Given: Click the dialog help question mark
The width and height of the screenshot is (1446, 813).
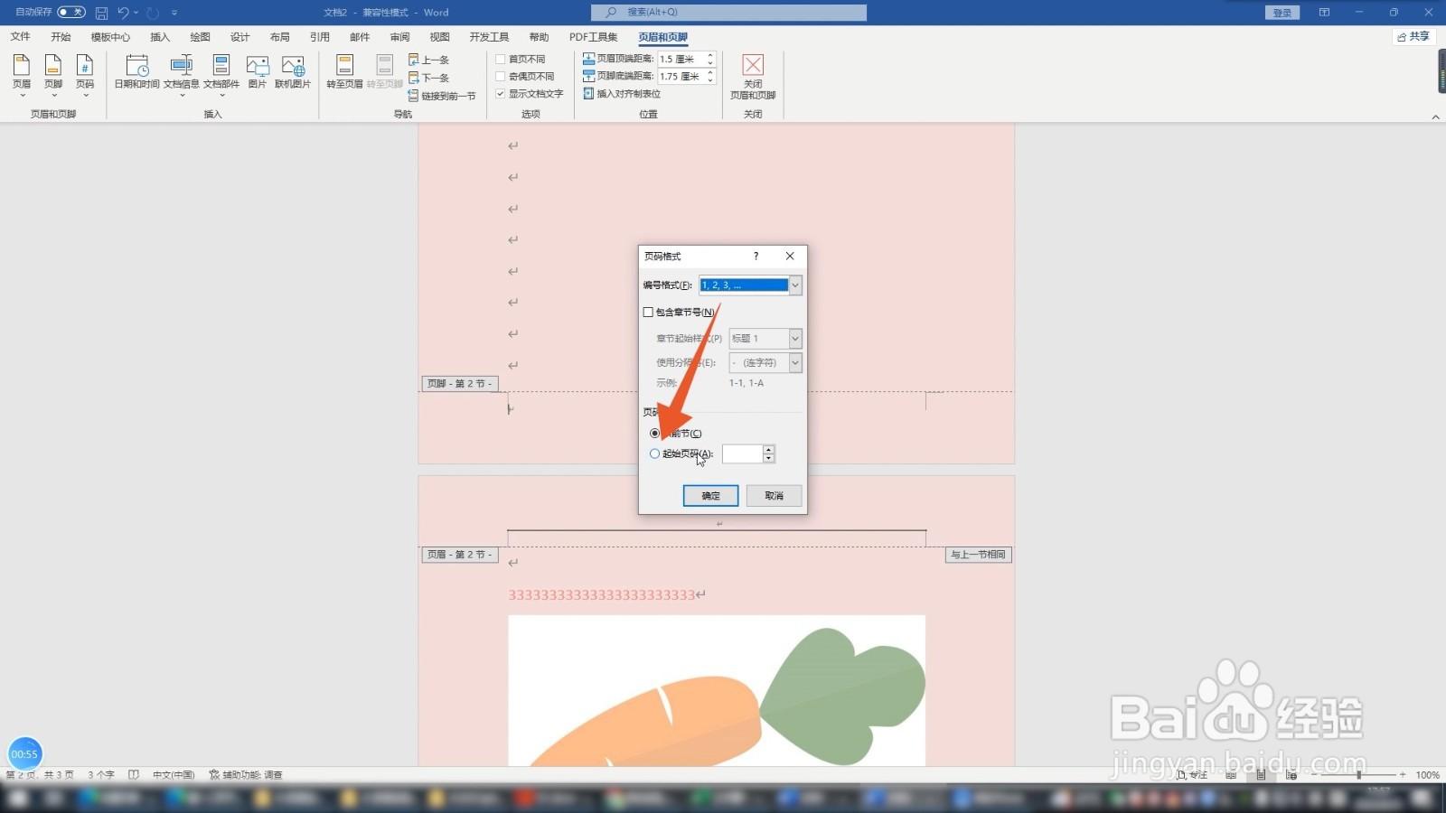Looking at the screenshot, I should click(x=756, y=257).
